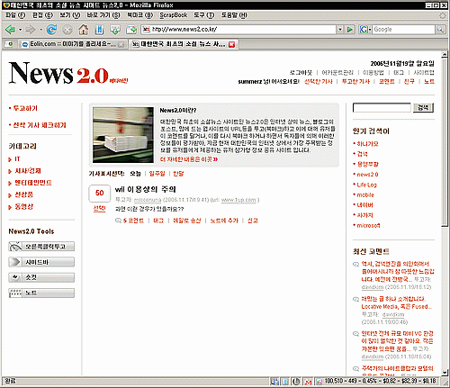450x388 pixels.
Task: Open the 'wii' article headline
Action: pos(146,189)
